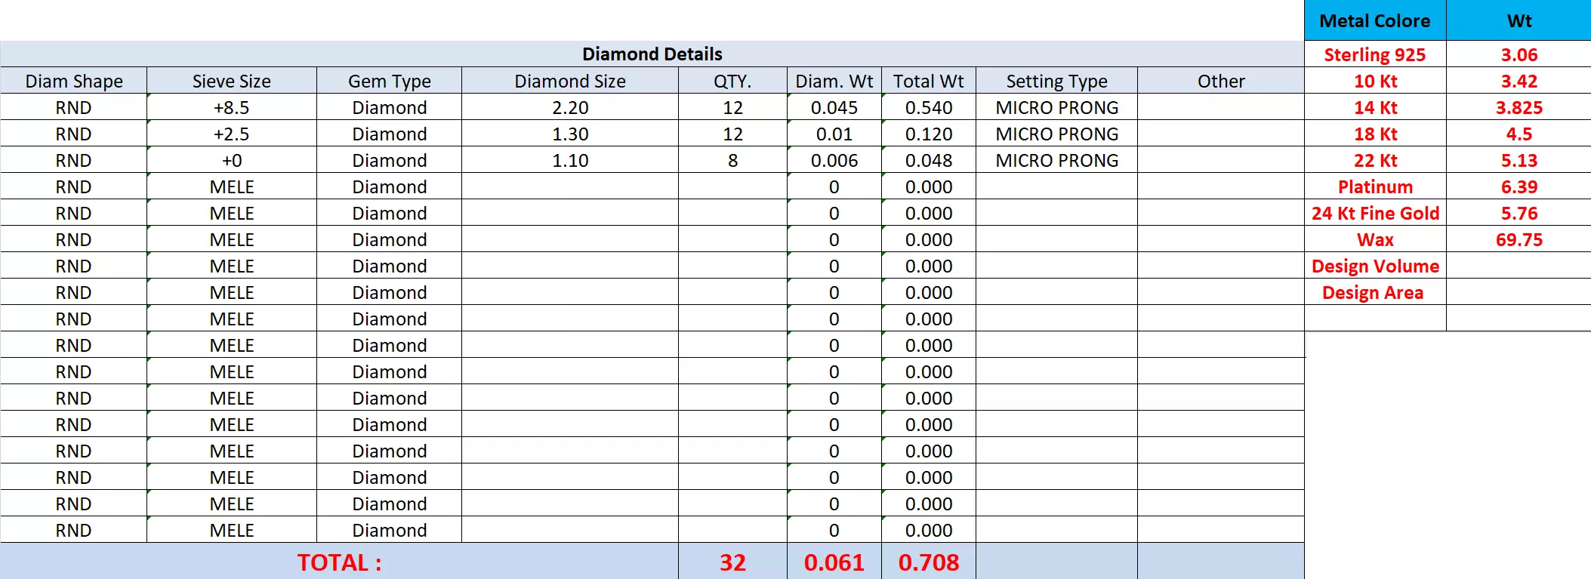Select the 'QTY.' column header
The image size is (1591, 579).
click(732, 81)
